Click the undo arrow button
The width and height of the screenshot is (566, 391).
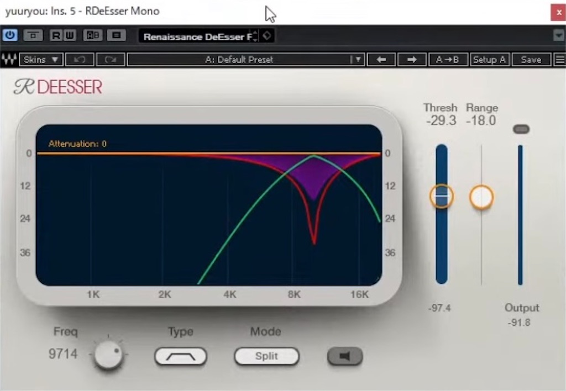click(x=80, y=60)
